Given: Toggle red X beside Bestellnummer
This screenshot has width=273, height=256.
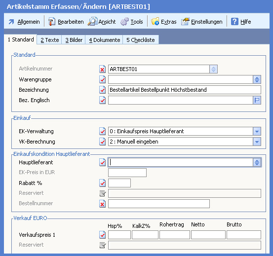Looking at the screenshot, I should [102, 204].
